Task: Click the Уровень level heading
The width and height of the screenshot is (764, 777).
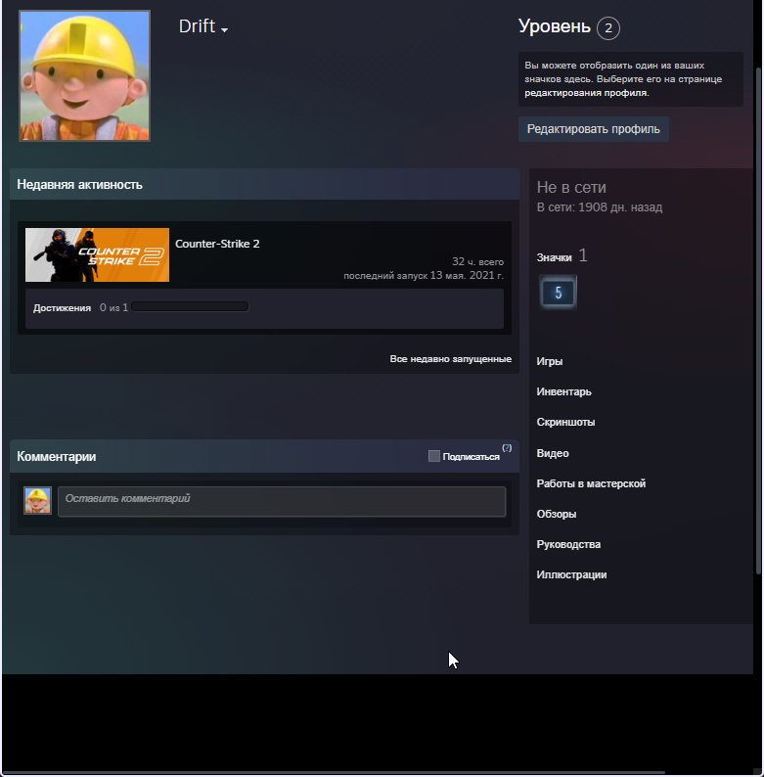Action: coord(555,26)
